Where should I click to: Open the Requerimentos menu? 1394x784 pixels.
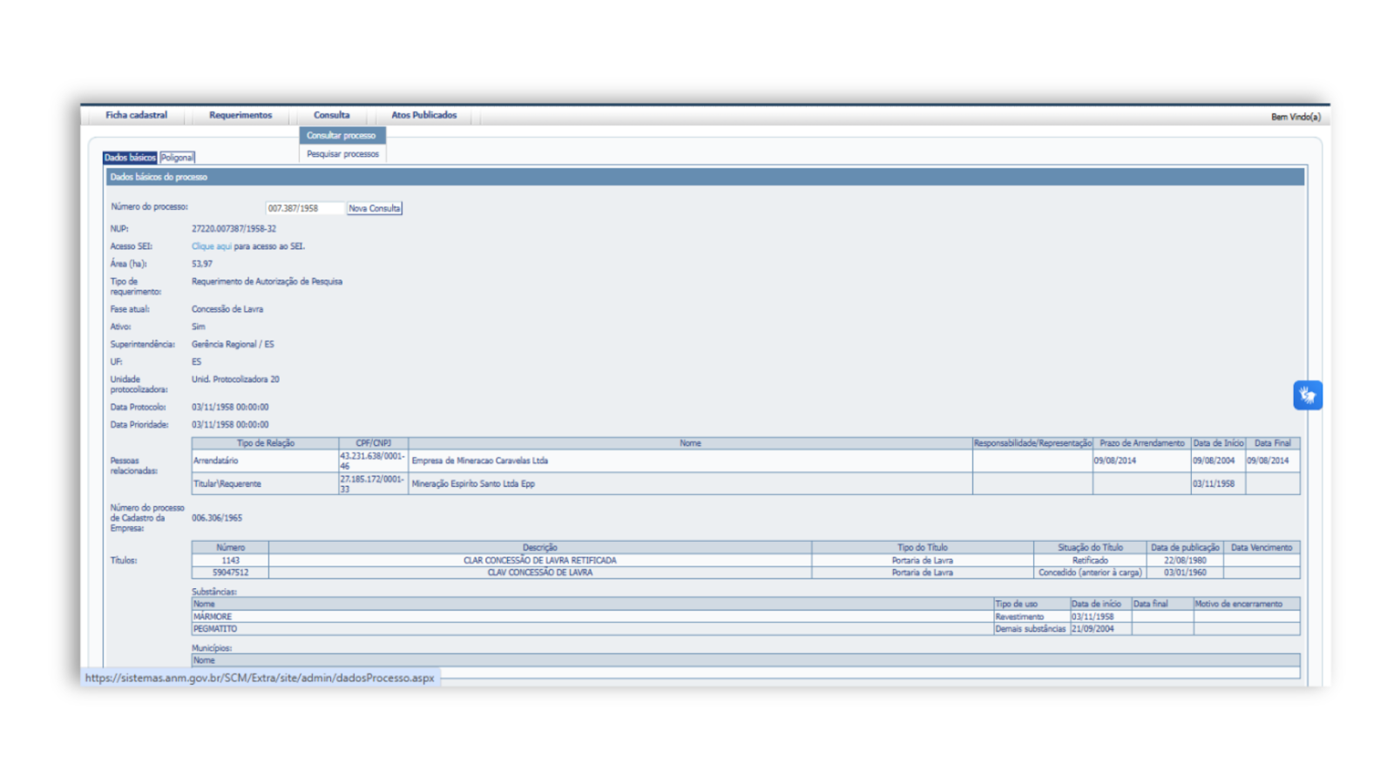click(x=240, y=115)
